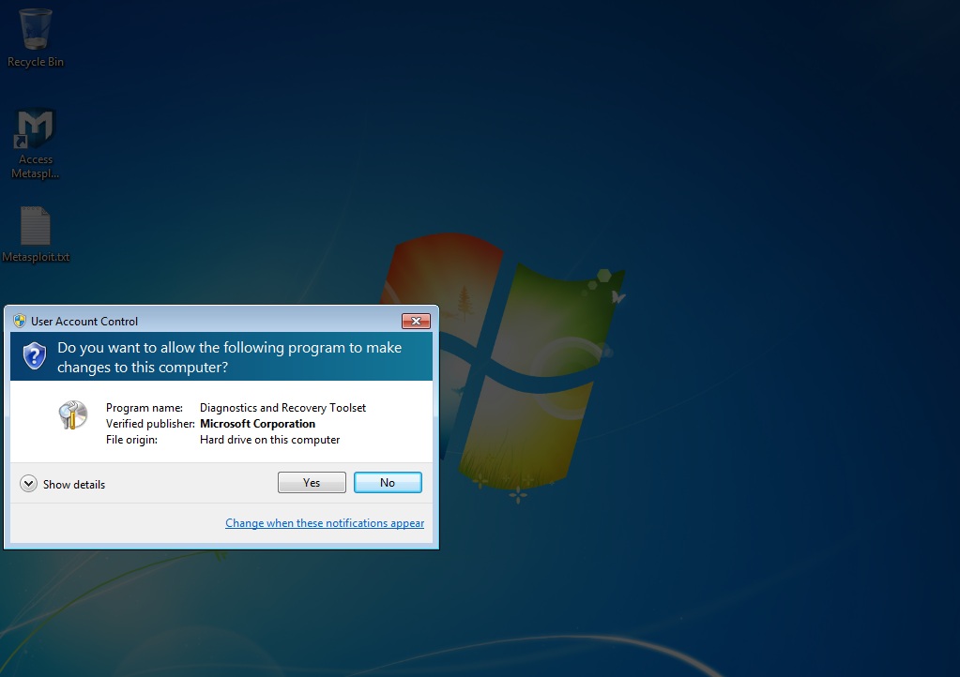Screen dimensions: 960x677
Task: Open Change when these notifications appear link
Action: click(x=325, y=523)
